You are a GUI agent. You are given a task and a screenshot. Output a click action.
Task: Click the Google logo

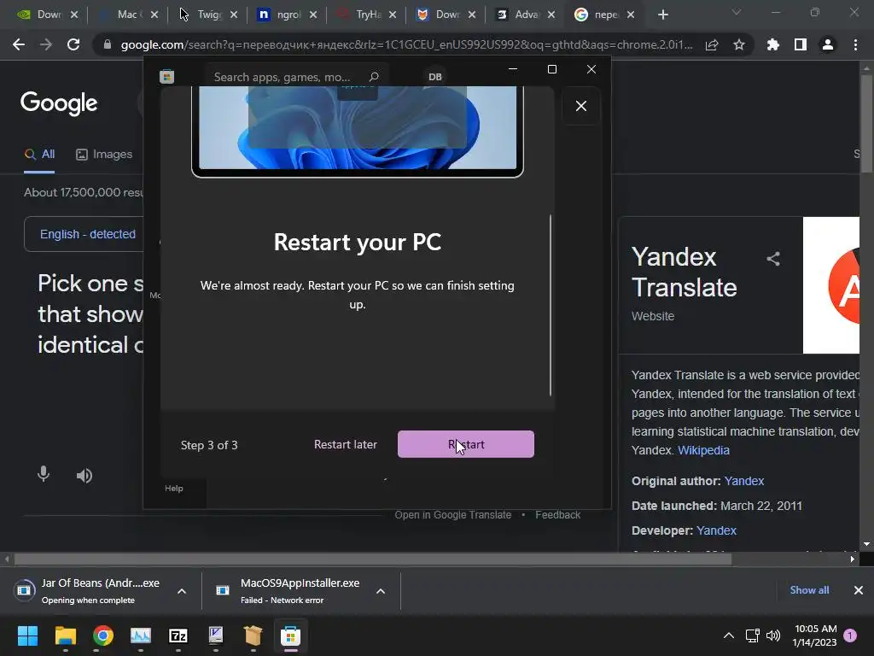point(59,103)
